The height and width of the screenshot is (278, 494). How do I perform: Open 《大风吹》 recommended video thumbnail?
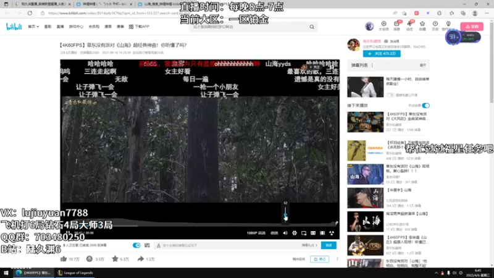[366, 122]
